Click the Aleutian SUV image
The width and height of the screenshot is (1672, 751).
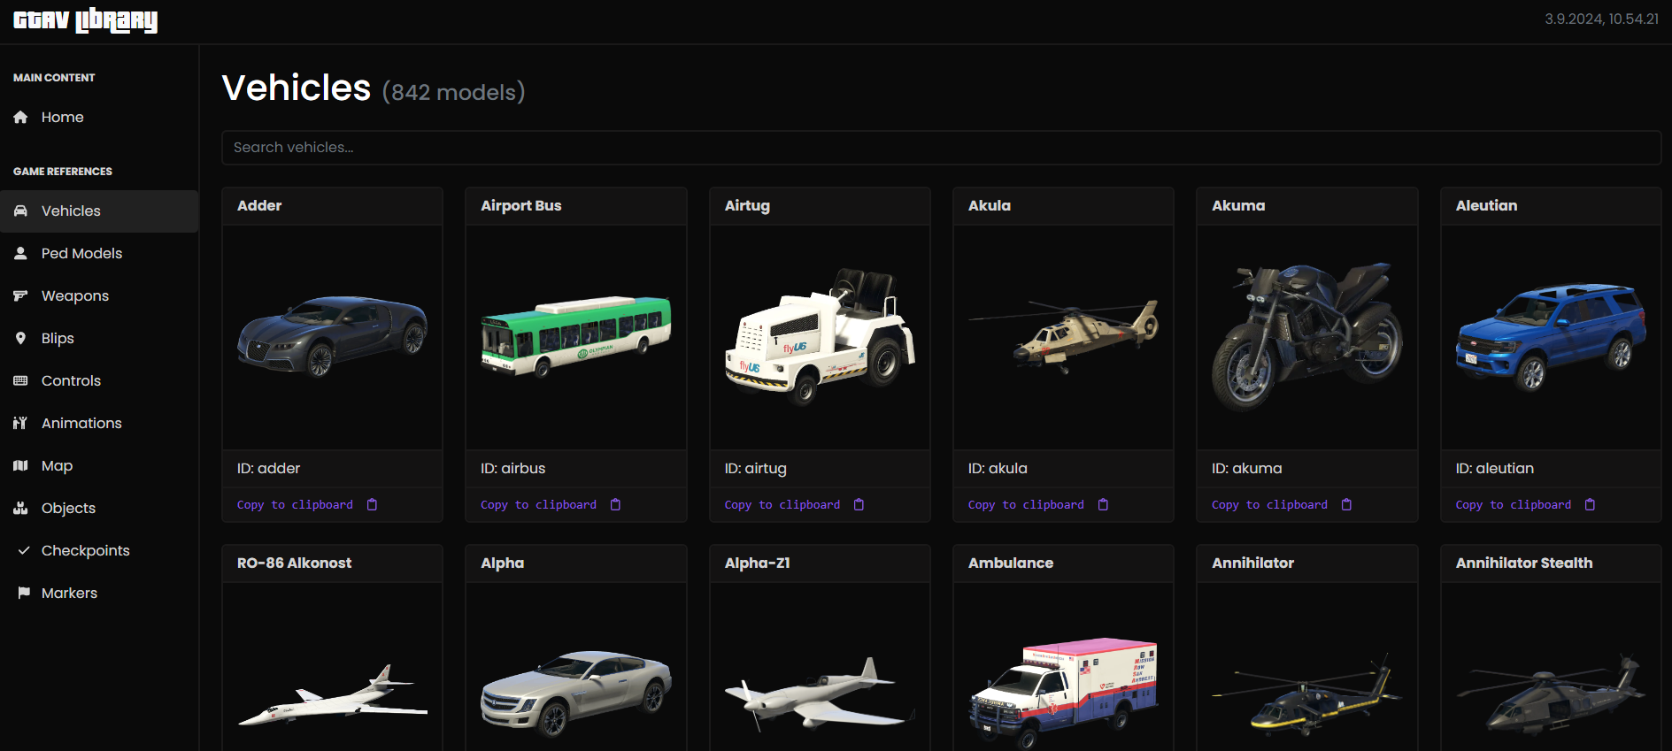click(x=1551, y=336)
